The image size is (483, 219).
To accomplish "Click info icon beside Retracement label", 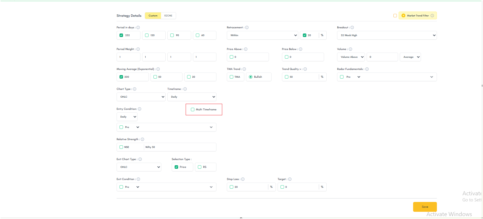I will (247, 27).
